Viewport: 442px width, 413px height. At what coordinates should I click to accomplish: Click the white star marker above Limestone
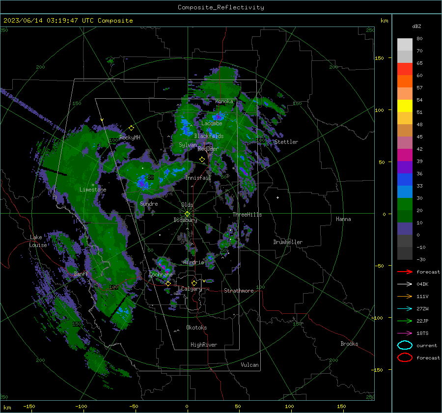pos(93,185)
